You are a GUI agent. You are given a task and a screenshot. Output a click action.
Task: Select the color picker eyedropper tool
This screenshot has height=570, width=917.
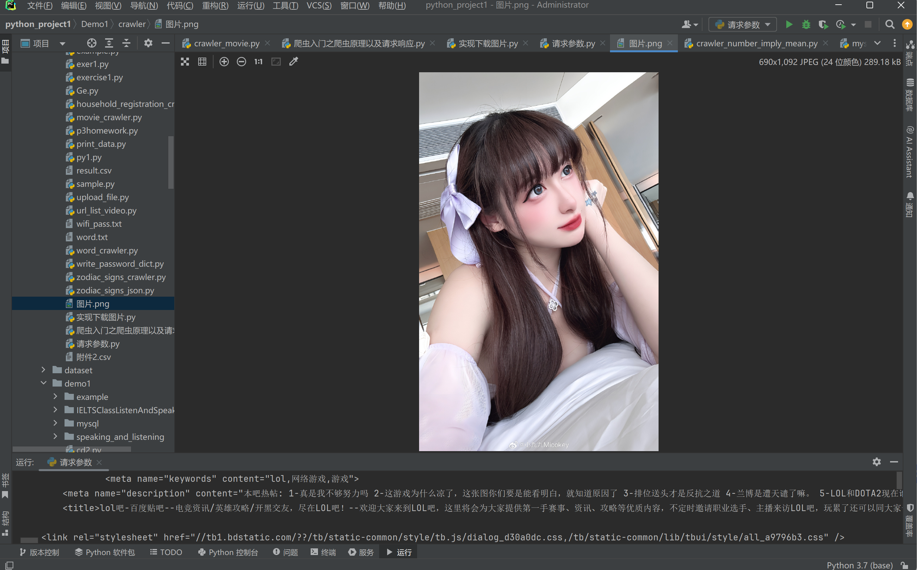tap(293, 62)
